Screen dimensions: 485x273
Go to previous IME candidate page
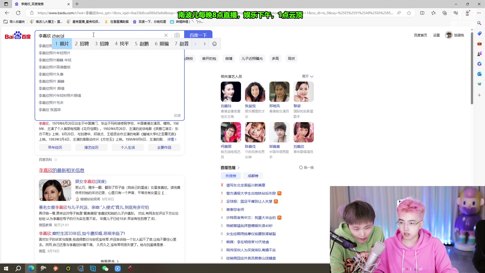(x=196, y=44)
